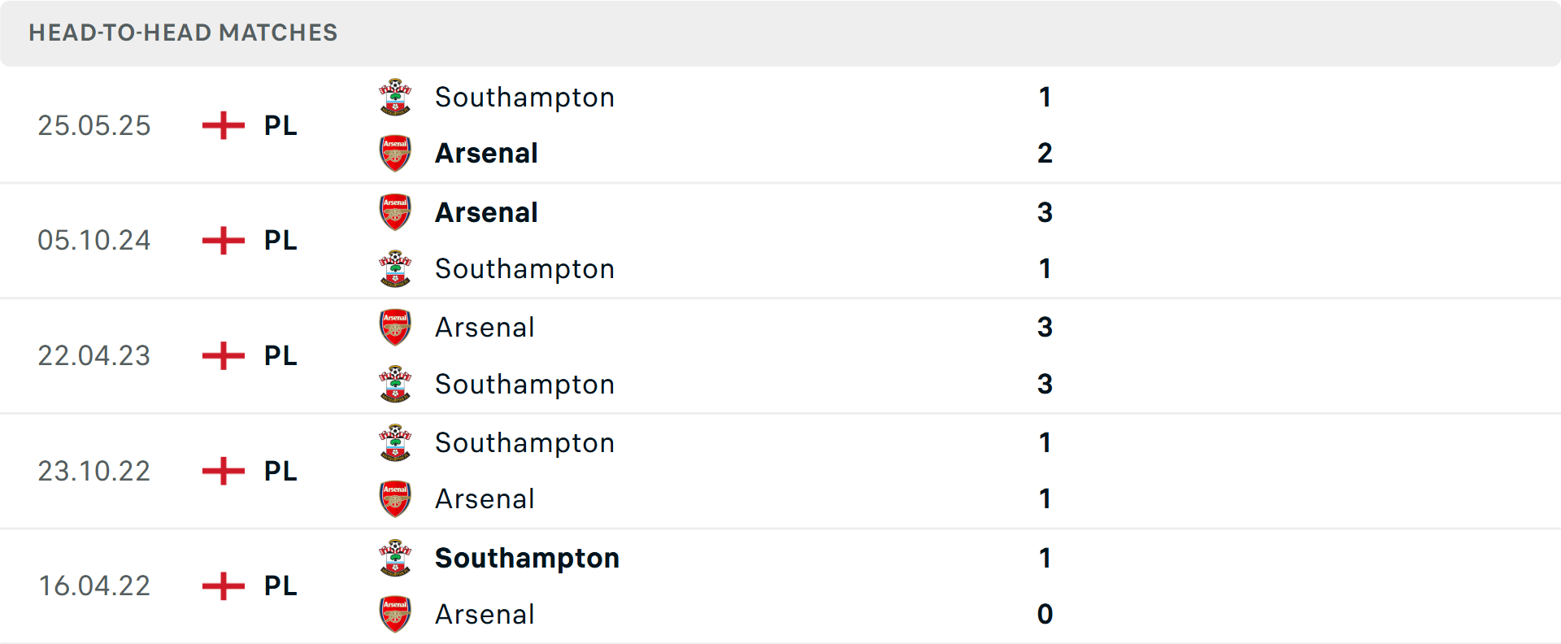This screenshot has width=1561, height=644.
Task: Click England flag icon for 22.04.23 match
Action: tap(224, 355)
